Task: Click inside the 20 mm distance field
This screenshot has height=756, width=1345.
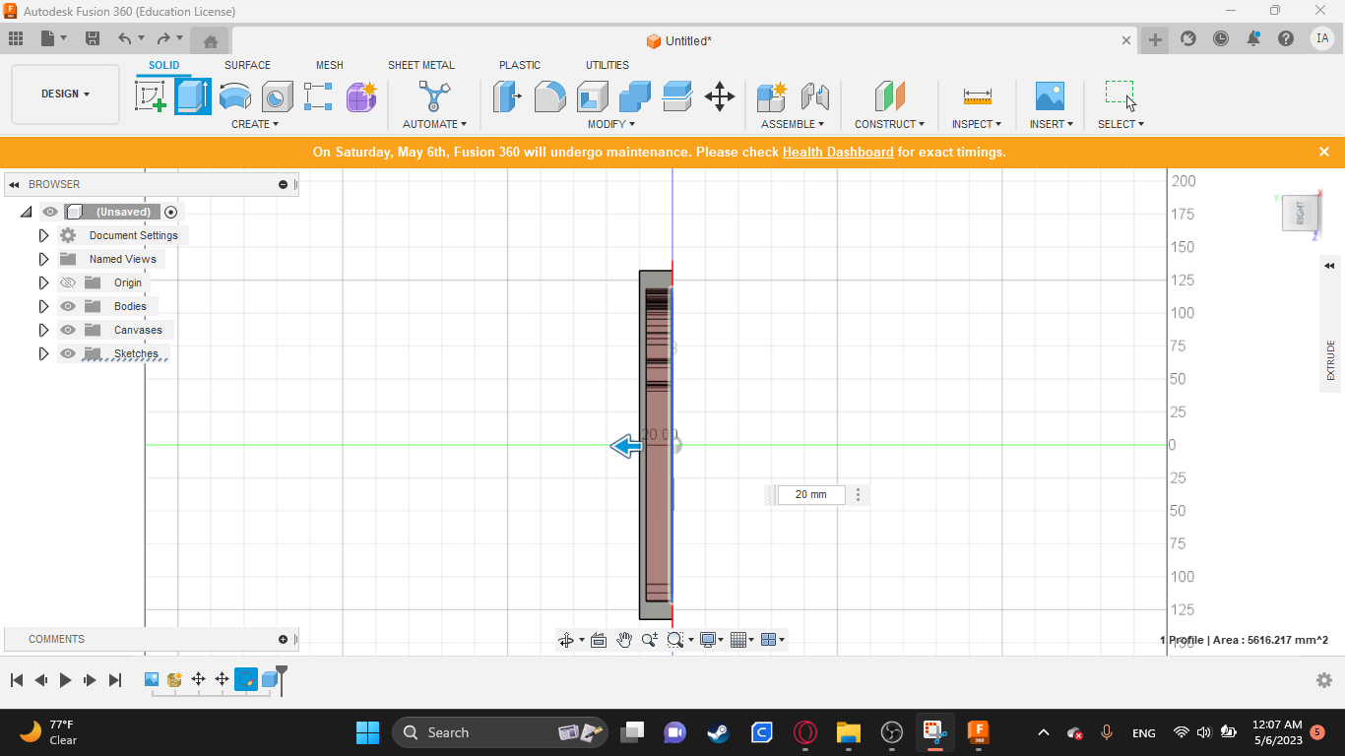Action: tap(811, 494)
